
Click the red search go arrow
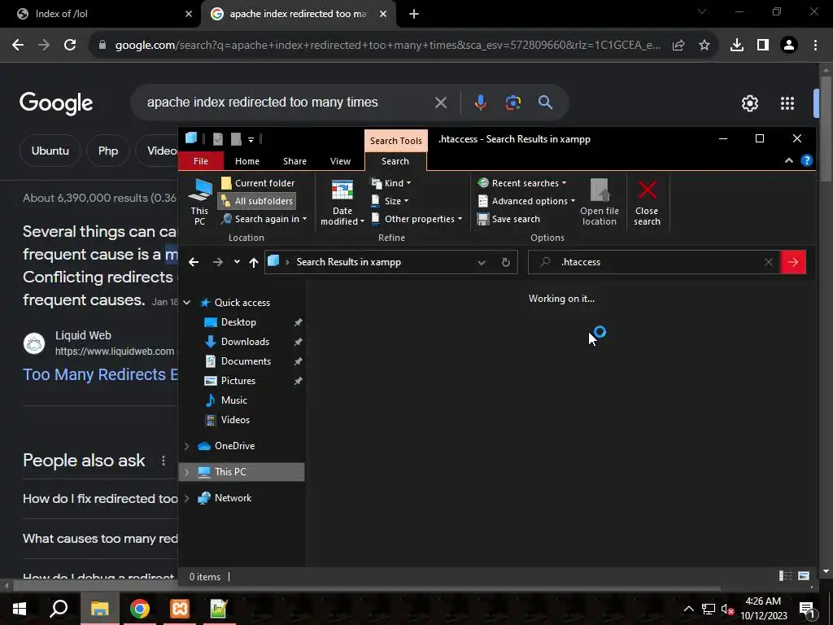coord(793,262)
